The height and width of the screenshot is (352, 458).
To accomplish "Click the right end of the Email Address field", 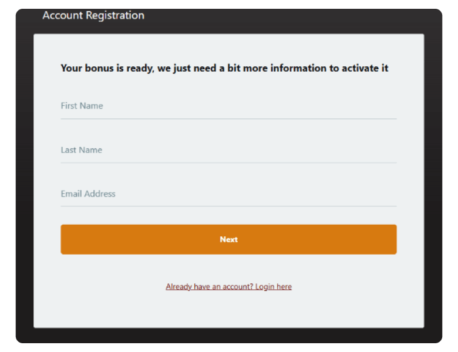I will [388, 194].
